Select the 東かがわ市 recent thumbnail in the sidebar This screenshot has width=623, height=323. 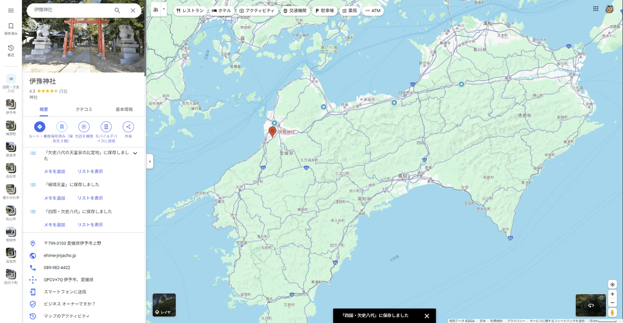11,192
